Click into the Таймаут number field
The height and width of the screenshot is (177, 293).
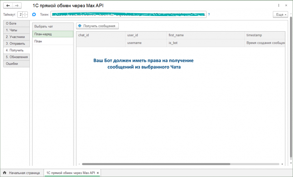tap(20, 14)
